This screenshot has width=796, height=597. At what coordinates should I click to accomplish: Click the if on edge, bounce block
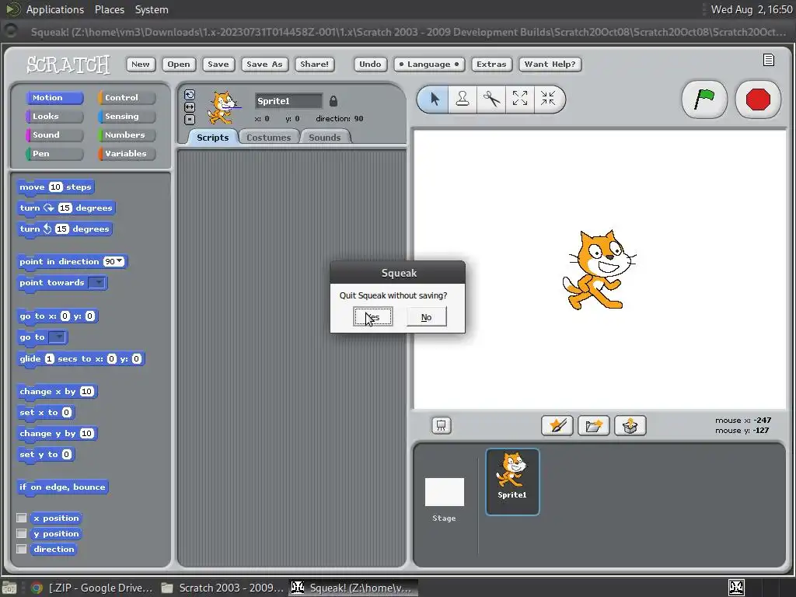click(x=62, y=487)
